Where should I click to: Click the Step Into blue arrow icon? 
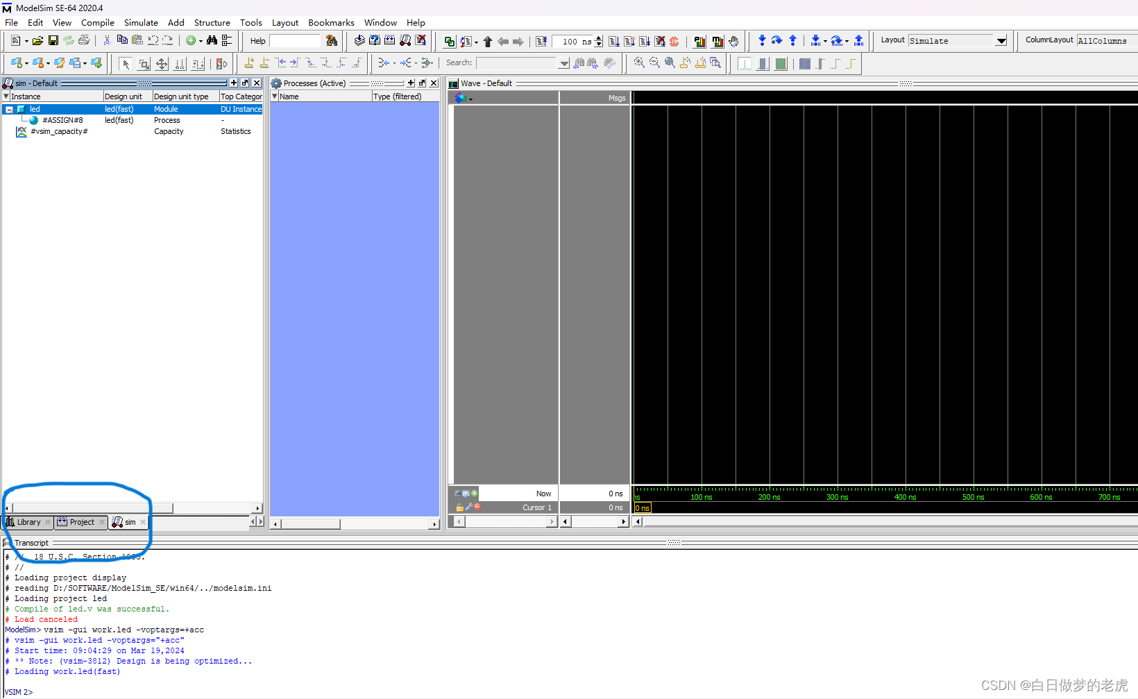coord(762,41)
